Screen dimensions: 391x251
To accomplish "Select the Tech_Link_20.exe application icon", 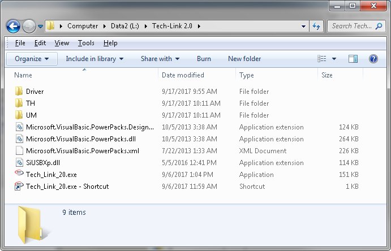I will [x=19, y=175].
